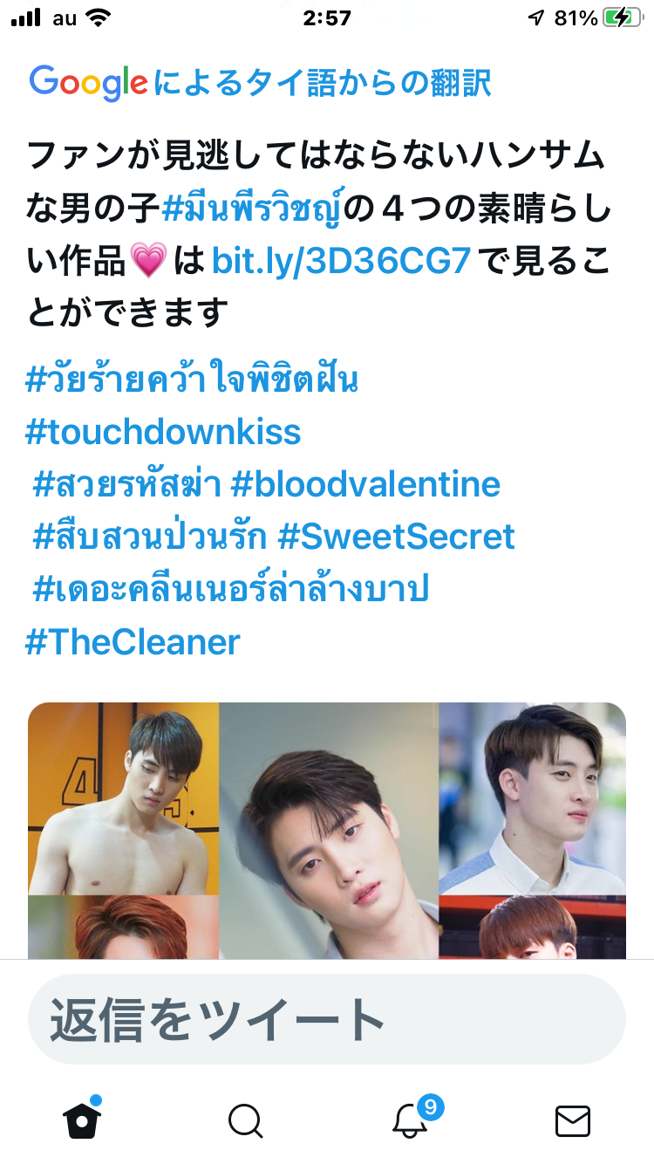Open the shirtless photo thumbnail

pos(123,798)
